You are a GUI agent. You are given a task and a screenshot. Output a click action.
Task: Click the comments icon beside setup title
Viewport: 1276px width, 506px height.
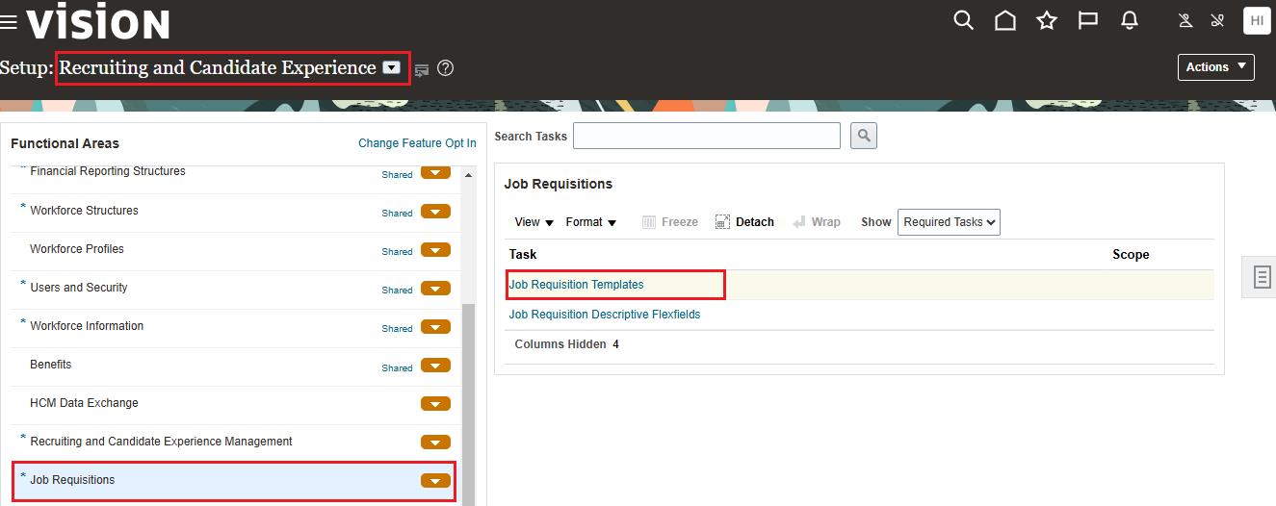point(421,69)
